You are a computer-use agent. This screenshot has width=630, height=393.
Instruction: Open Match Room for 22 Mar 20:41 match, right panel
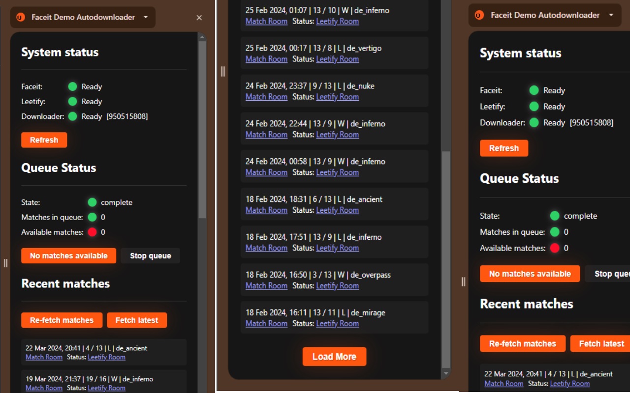pyautogui.click(x=504, y=384)
